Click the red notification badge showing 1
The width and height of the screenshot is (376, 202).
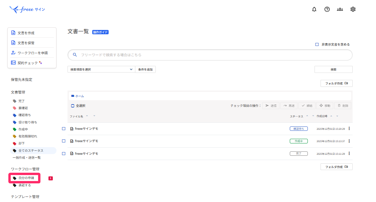tap(50, 178)
